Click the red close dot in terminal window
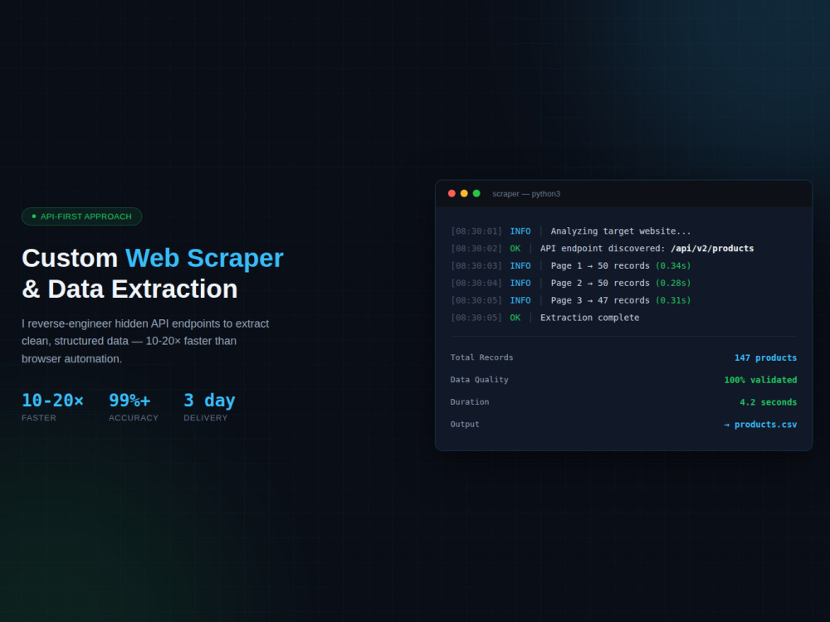This screenshot has height=622, width=830. click(452, 193)
